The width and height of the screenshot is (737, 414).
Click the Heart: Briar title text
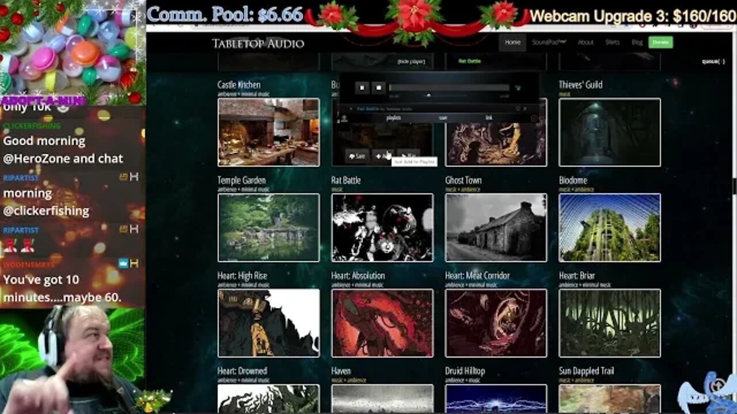[577, 275]
